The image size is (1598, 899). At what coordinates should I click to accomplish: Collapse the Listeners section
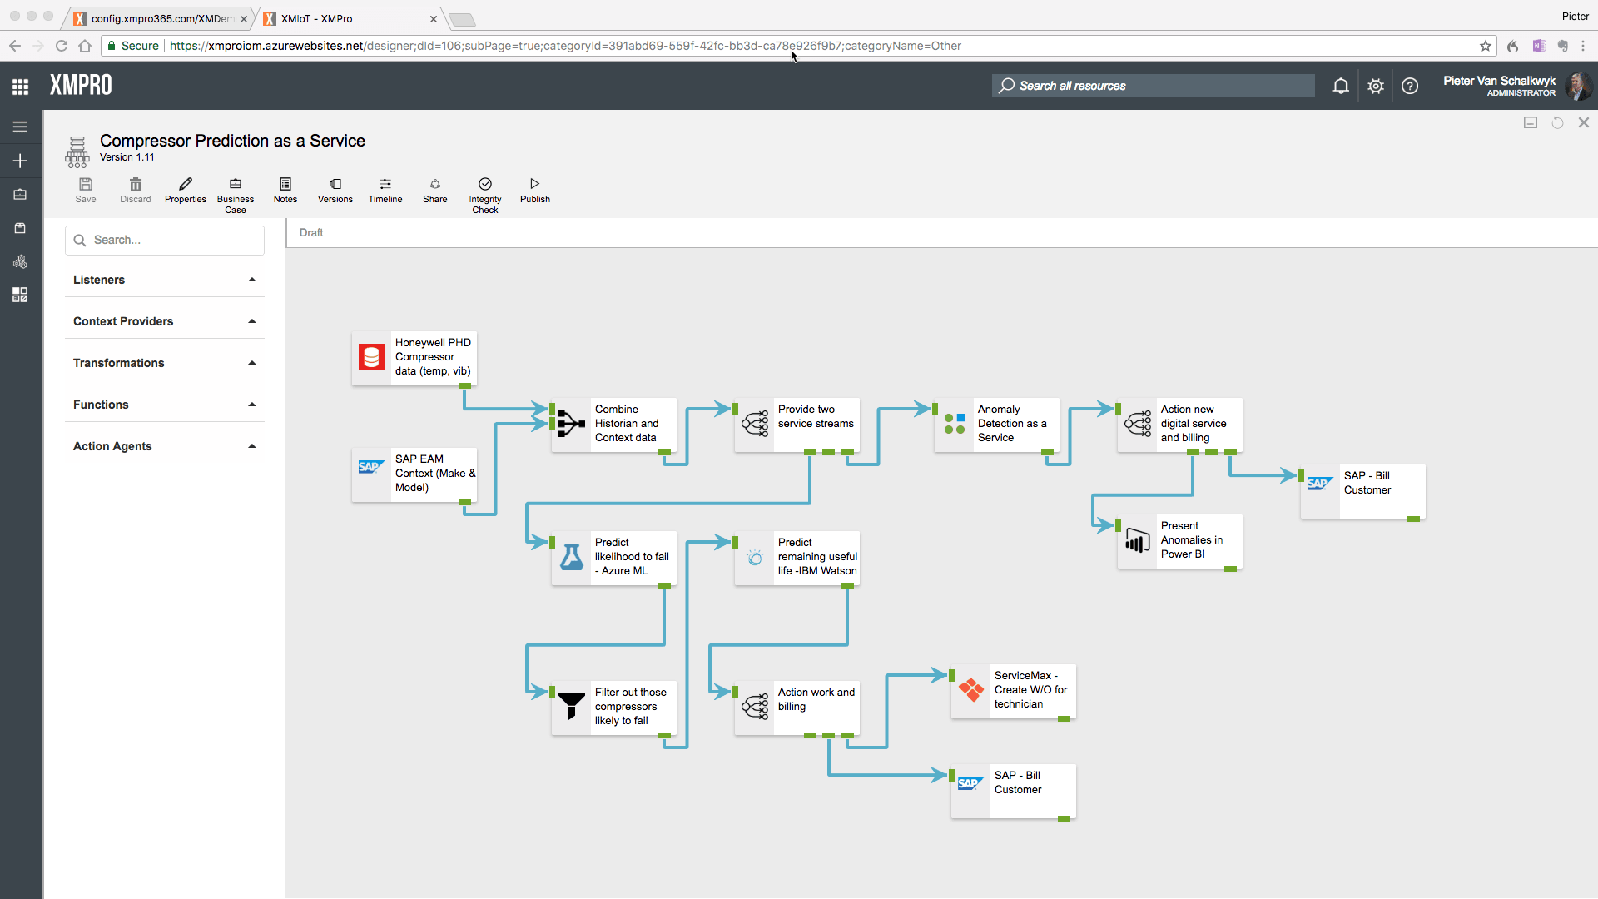(x=251, y=280)
